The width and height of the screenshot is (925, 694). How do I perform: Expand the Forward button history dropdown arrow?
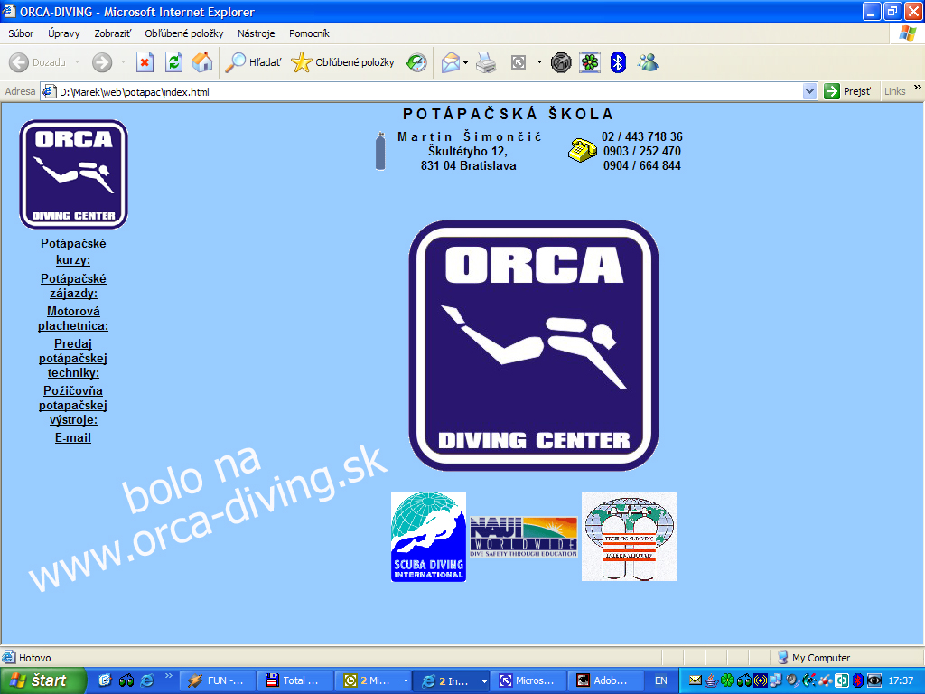pos(123,62)
